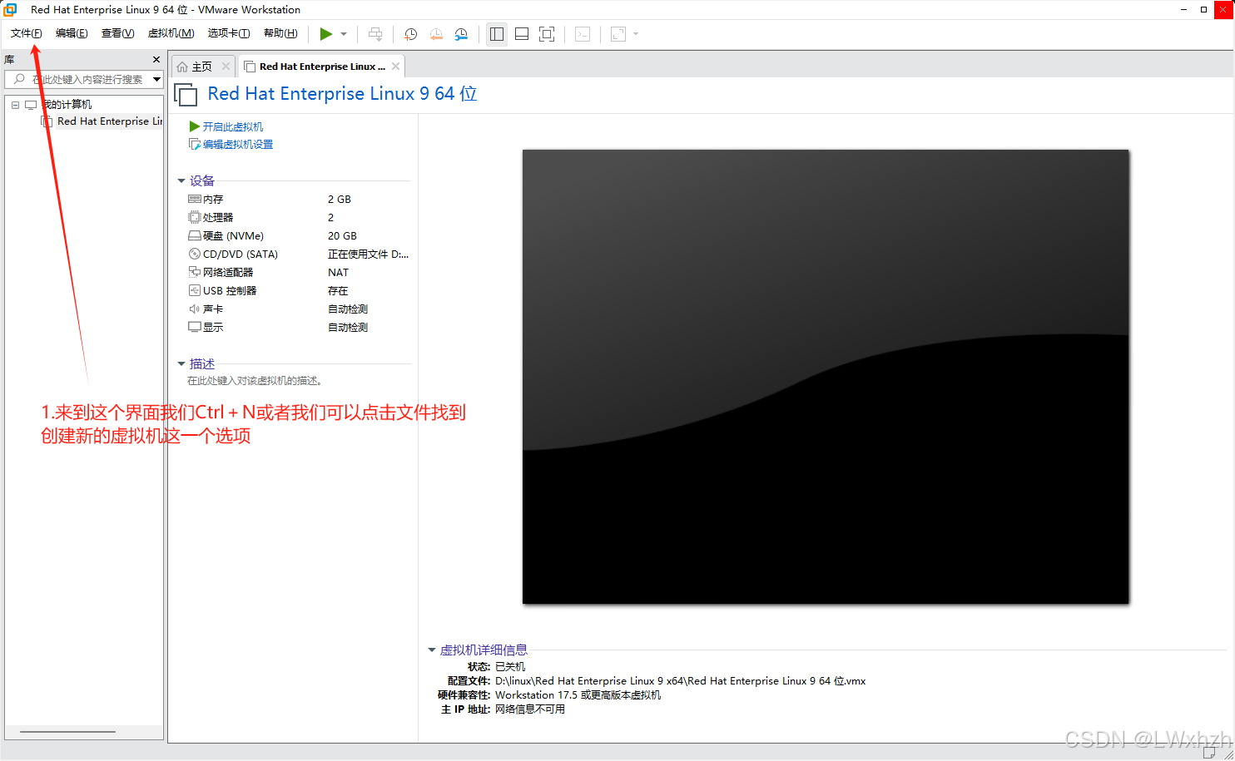Click the revert to snapshot toolbar icon
Image resolution: width=1235 pixels, height=761 pixels.
point(436,34)
